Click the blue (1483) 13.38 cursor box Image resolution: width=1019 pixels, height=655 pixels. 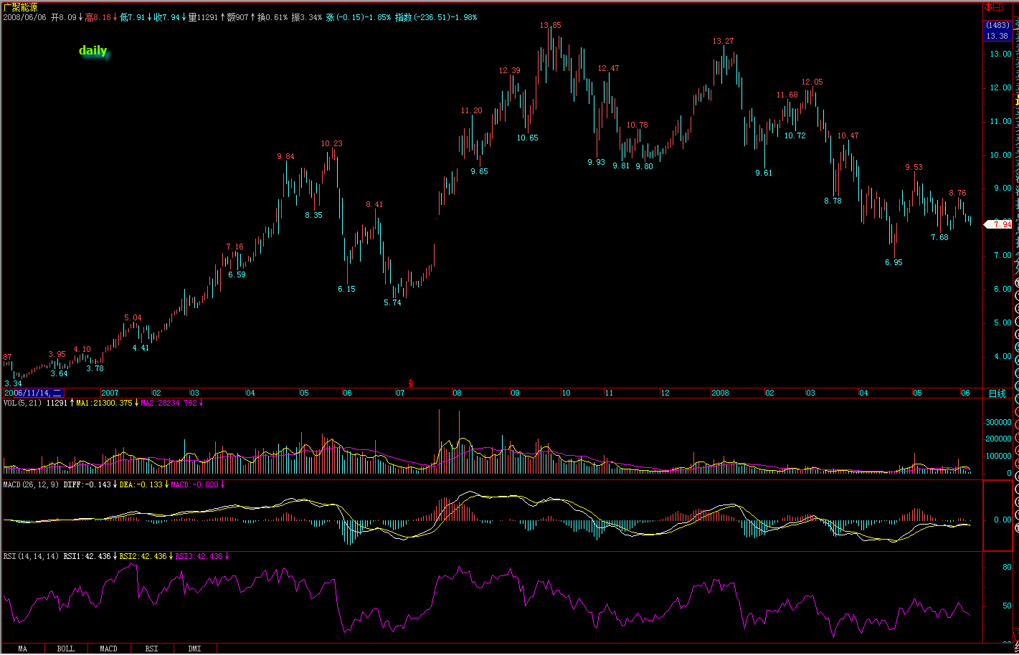[997, 31]
